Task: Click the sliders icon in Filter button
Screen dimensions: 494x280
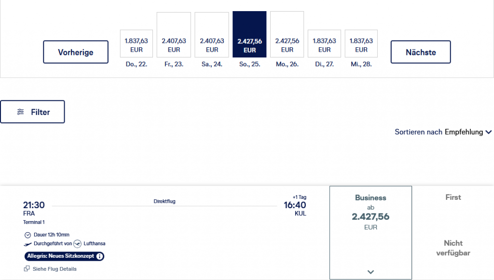Action: click(x=20, y=112)
